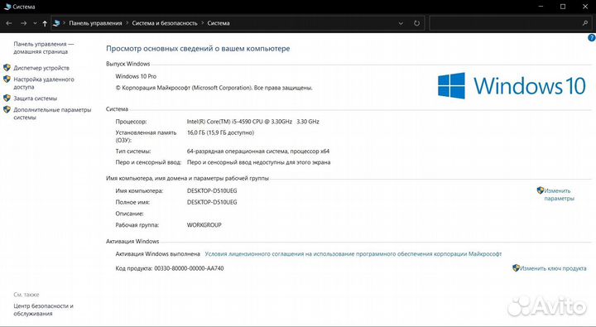This screenshot has width=596, height=327.
Task: Go up one level arrow
Action: click(x=45, y=23)
